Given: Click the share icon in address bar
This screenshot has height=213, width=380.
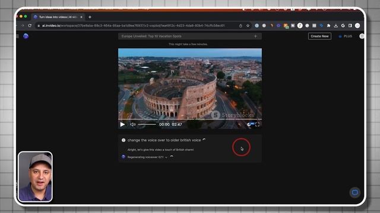Looking at the screenshot, I should tap(240, 25).
